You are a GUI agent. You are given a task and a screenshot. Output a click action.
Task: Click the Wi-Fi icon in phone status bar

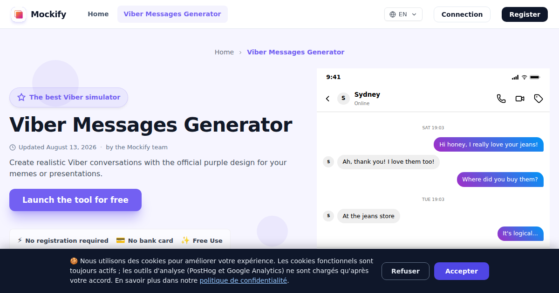[524, 77]
